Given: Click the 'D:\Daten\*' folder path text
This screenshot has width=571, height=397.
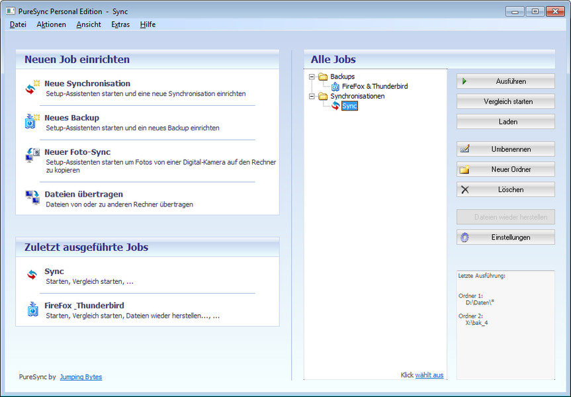Looking at the screenshot, I should (480, 302).
